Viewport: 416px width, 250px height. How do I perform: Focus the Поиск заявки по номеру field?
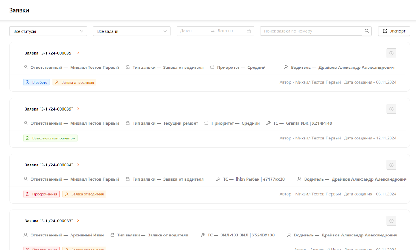click(311, 31)
